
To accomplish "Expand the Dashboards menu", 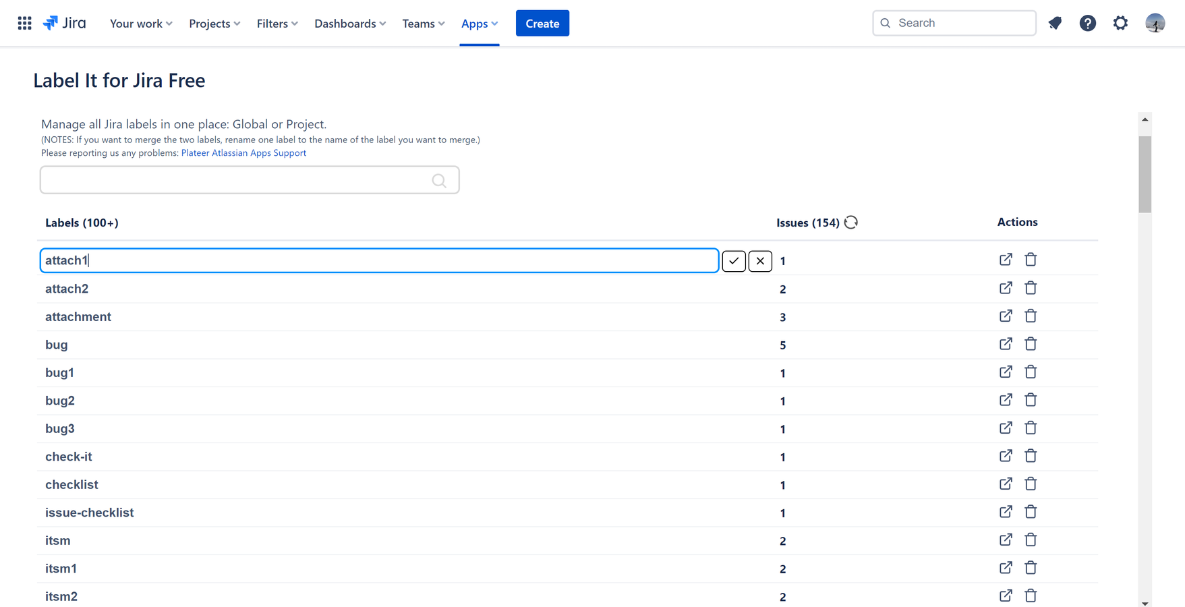I will 350,24.
